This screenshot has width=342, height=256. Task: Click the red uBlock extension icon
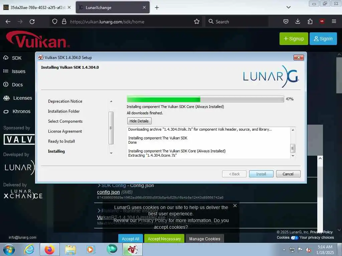[322, 21]
